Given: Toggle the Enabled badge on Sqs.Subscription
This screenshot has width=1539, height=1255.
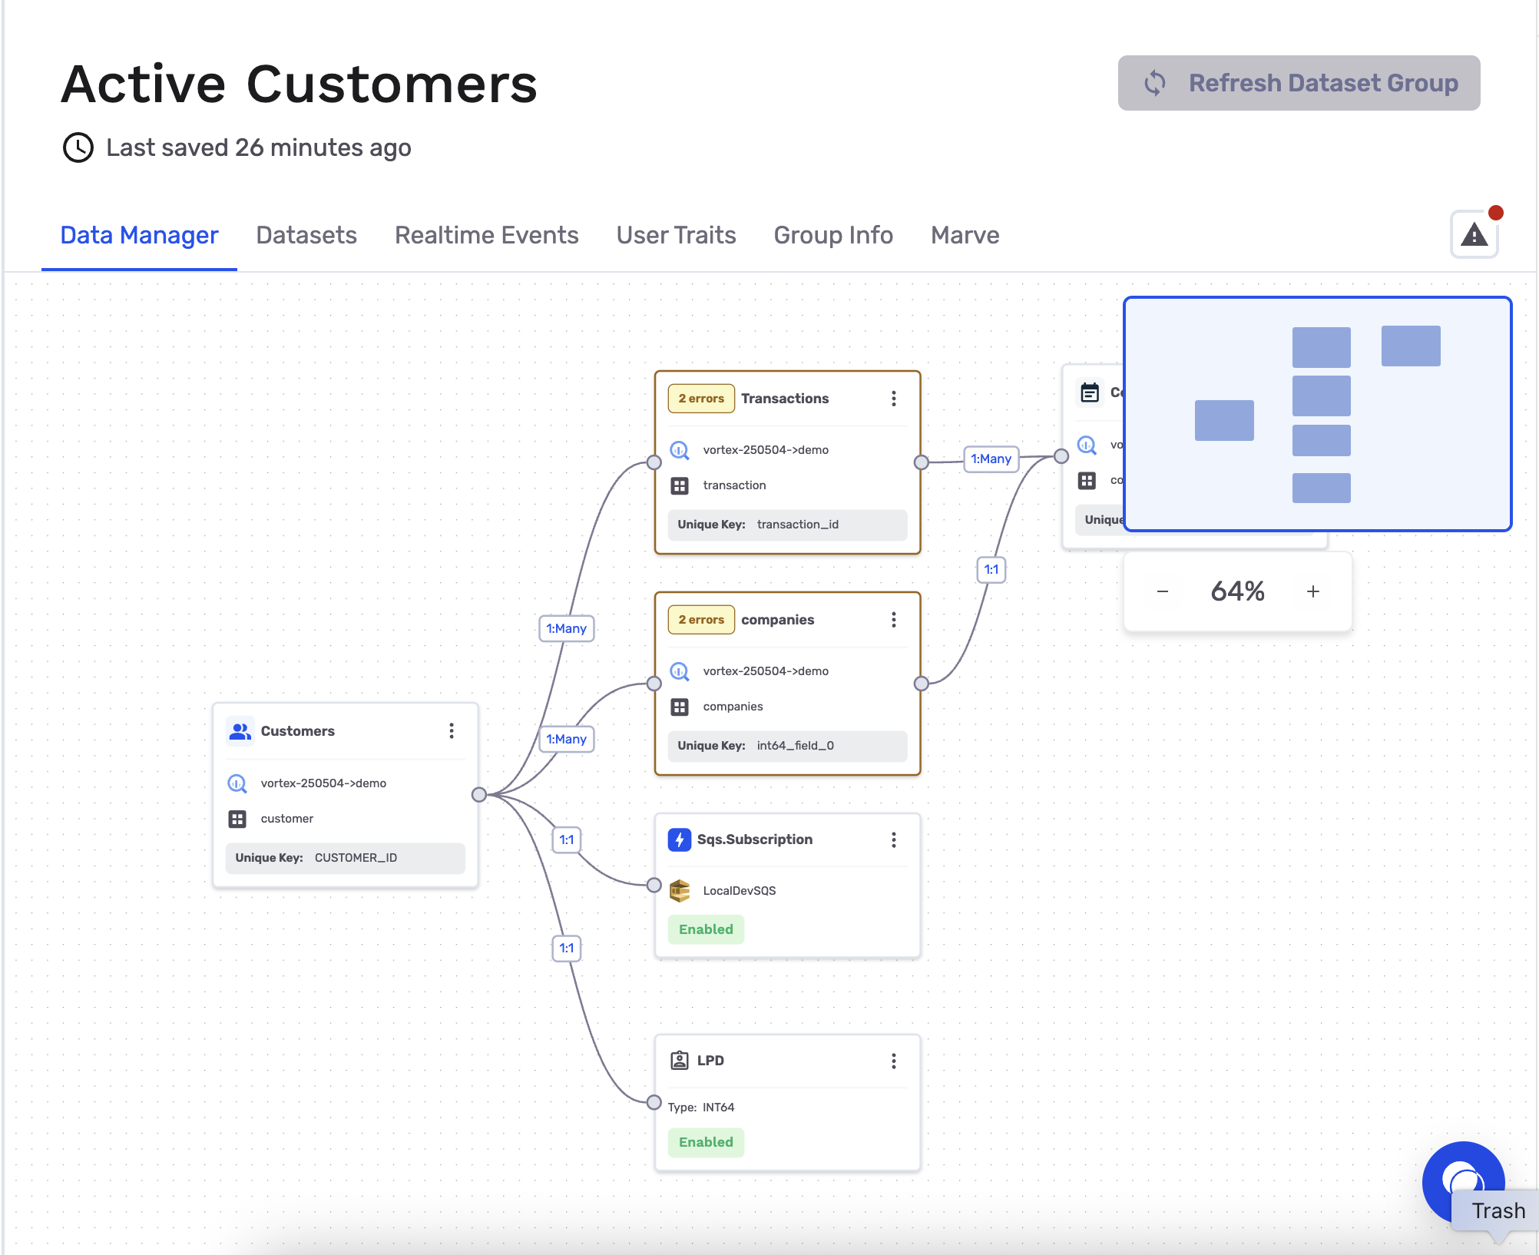Looking at the screenshot, I should (x=705, y=929).
